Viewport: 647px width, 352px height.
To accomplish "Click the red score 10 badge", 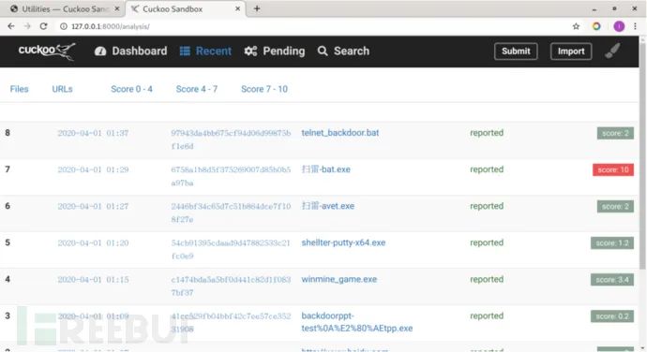I will pyautogui.click(x=613, y=169).
